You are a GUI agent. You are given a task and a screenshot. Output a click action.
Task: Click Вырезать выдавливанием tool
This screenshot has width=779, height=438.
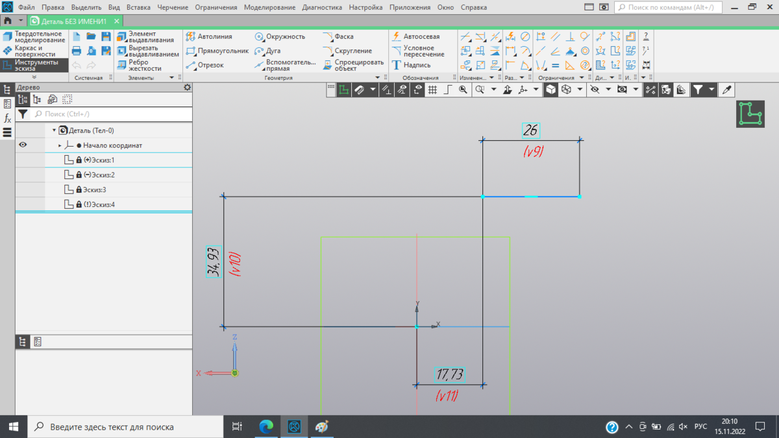tap(148, 51)
